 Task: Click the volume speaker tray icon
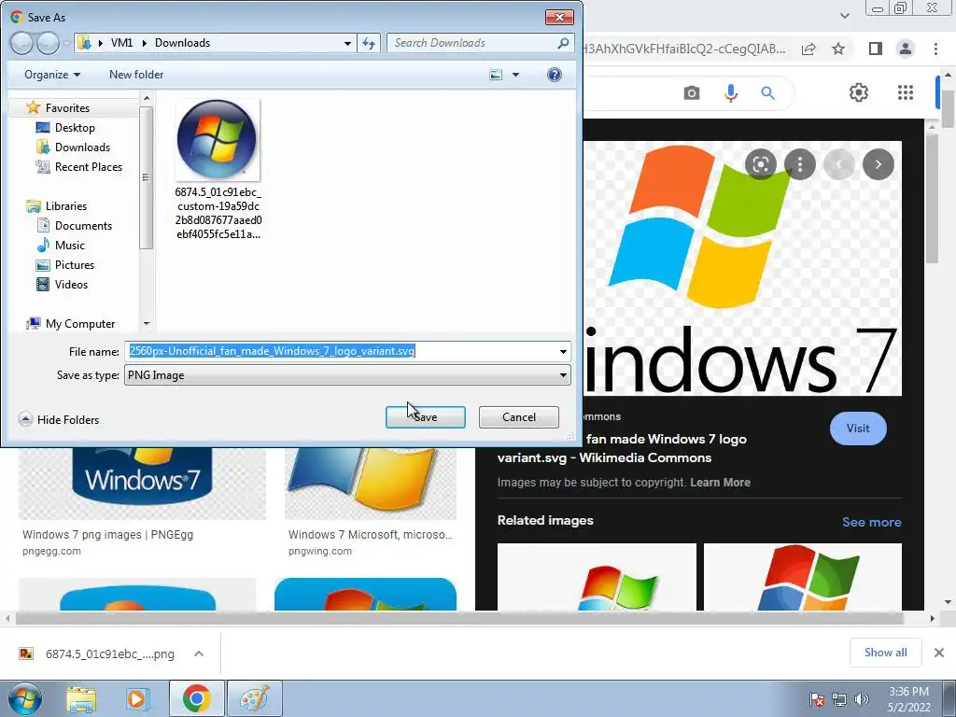(862, 698)
